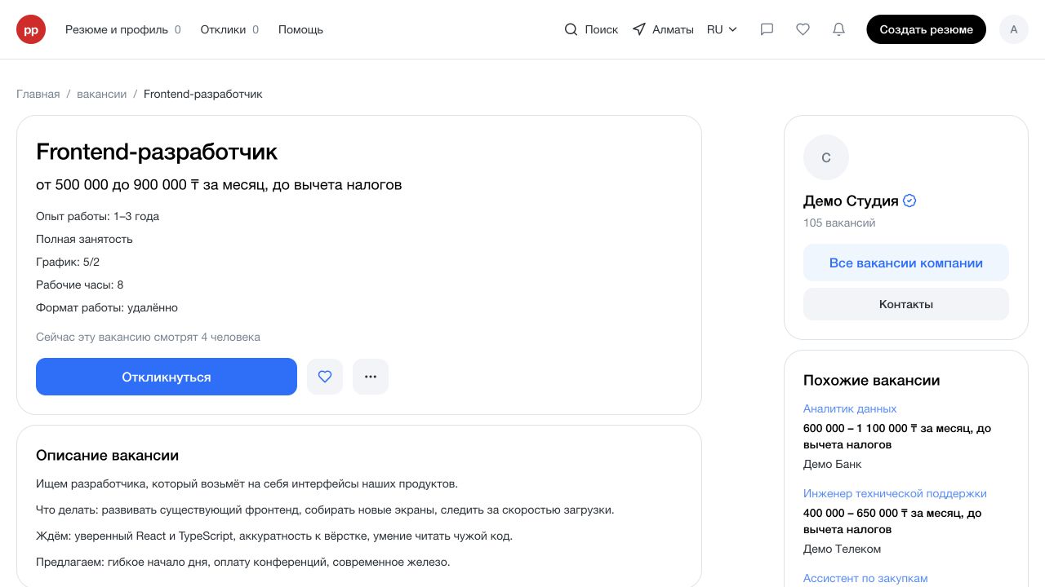Click the Frontend-разработчик heading
The image size is (1045, 587).
click(x=157, y=152)
